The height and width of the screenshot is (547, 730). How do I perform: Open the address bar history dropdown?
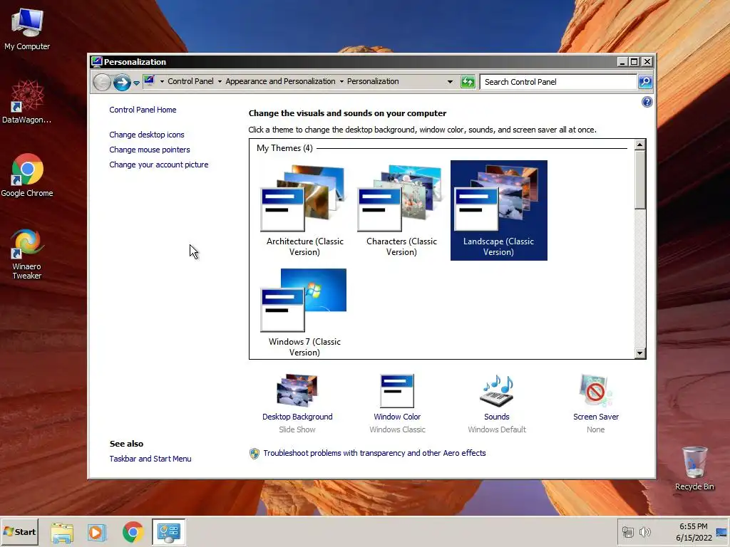450,82
